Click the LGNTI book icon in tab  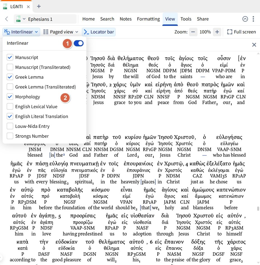pyautogui.click(x=5, y=6)
